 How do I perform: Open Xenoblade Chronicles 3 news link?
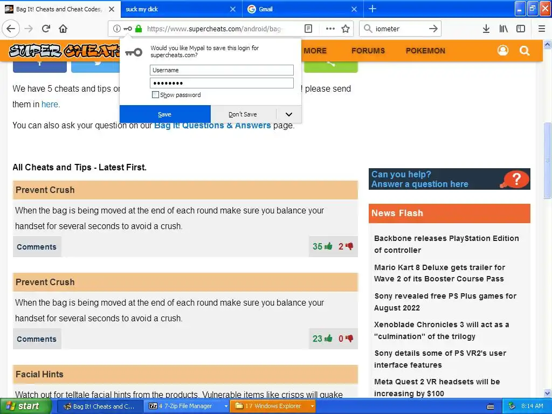[441, 330]
